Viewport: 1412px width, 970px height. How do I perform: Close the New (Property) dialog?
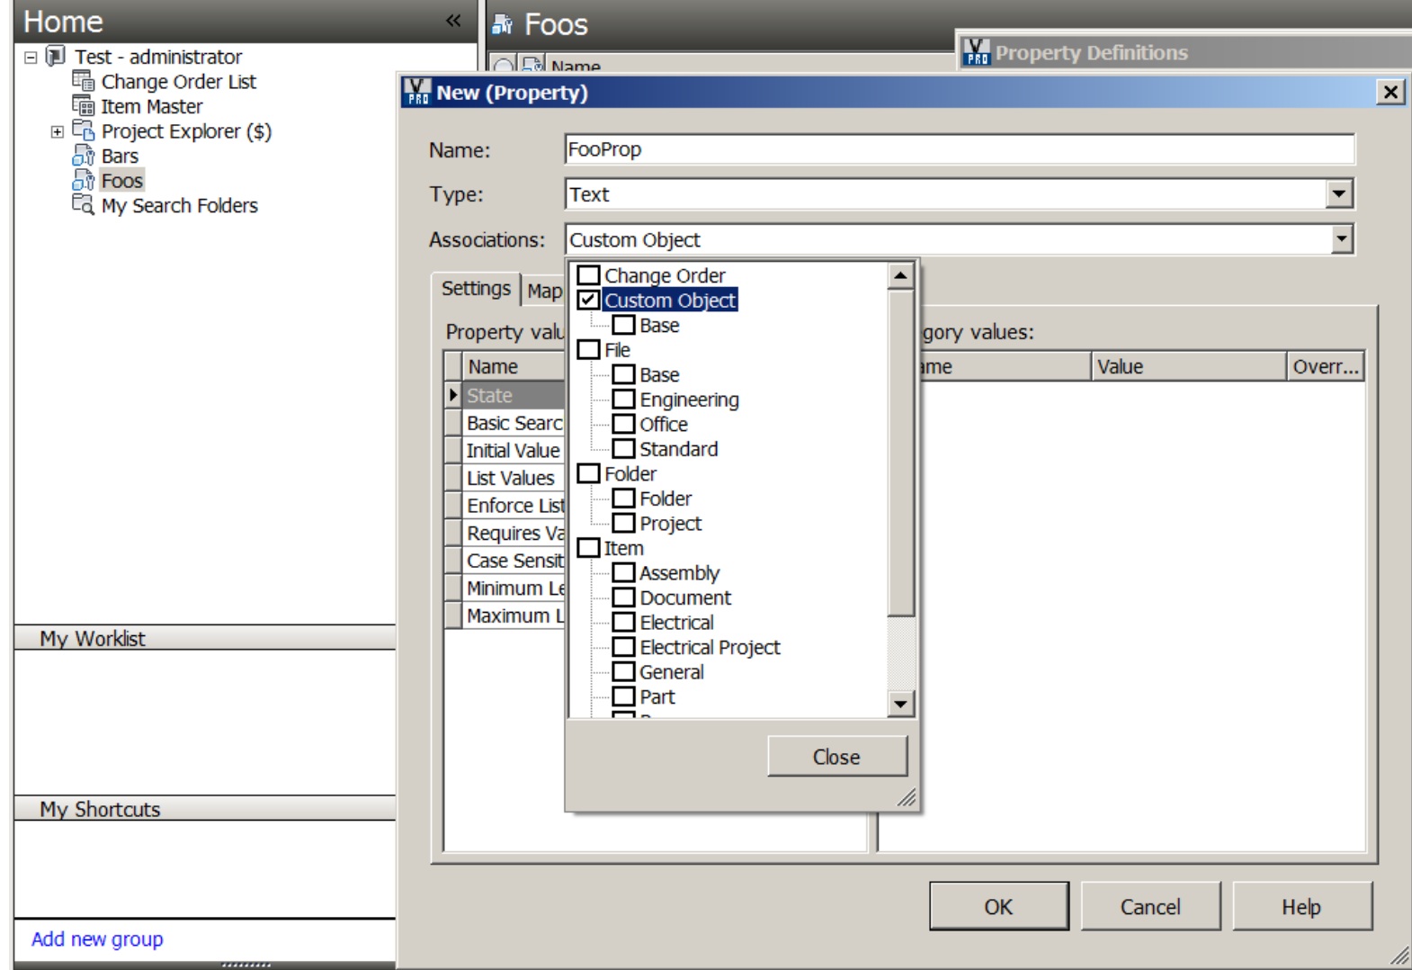(1390, 92)
